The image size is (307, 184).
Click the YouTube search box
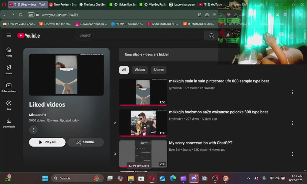140,36
